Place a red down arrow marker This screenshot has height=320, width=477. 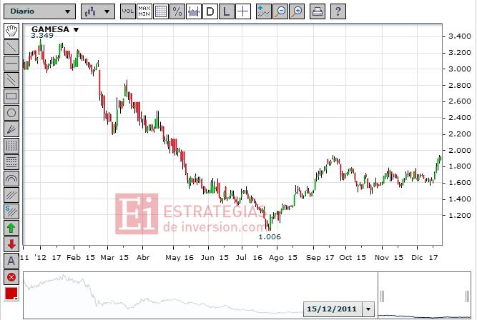11,244
